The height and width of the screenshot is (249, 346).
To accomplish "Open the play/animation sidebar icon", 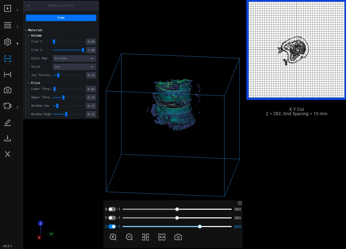I will (8, 8).
